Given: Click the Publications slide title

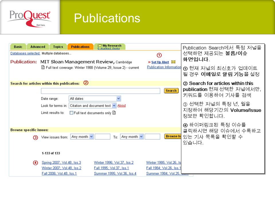Looking at the screenshot, I should click(x=107, y=18).
